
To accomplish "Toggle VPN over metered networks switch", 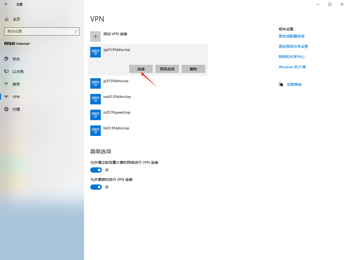I will pyautogui.click(x=96, y=170).
